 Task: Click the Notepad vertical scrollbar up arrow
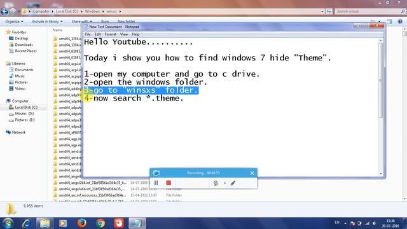(380, 41)
